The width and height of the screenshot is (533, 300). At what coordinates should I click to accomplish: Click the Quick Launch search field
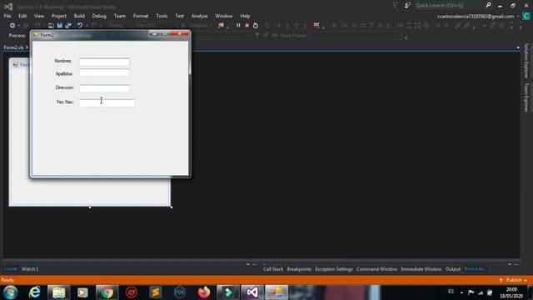pyautogui.click(x=449, y=6)
